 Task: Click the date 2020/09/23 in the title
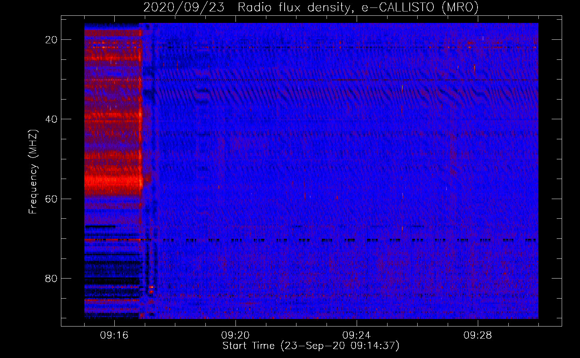(184, 7)
